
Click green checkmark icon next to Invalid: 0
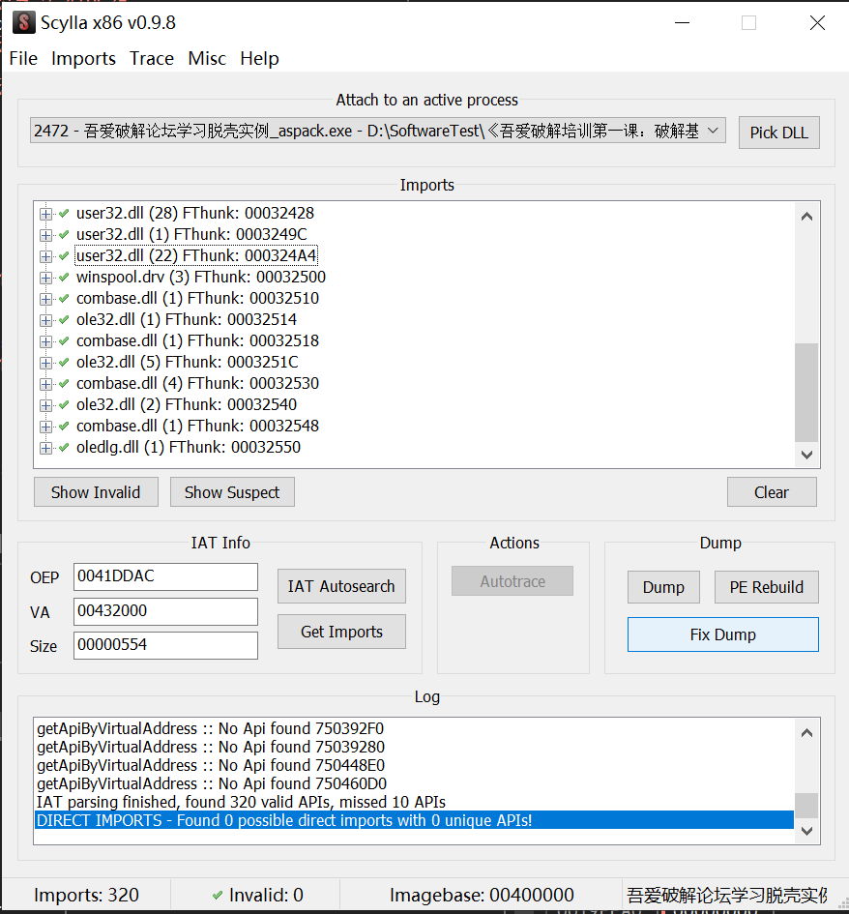point(217,896)
